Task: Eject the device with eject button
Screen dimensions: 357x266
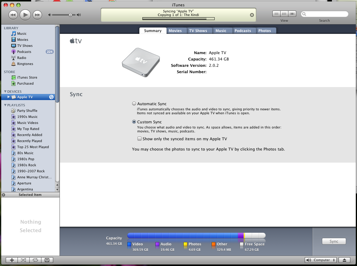Action: [x=345, y=260]
